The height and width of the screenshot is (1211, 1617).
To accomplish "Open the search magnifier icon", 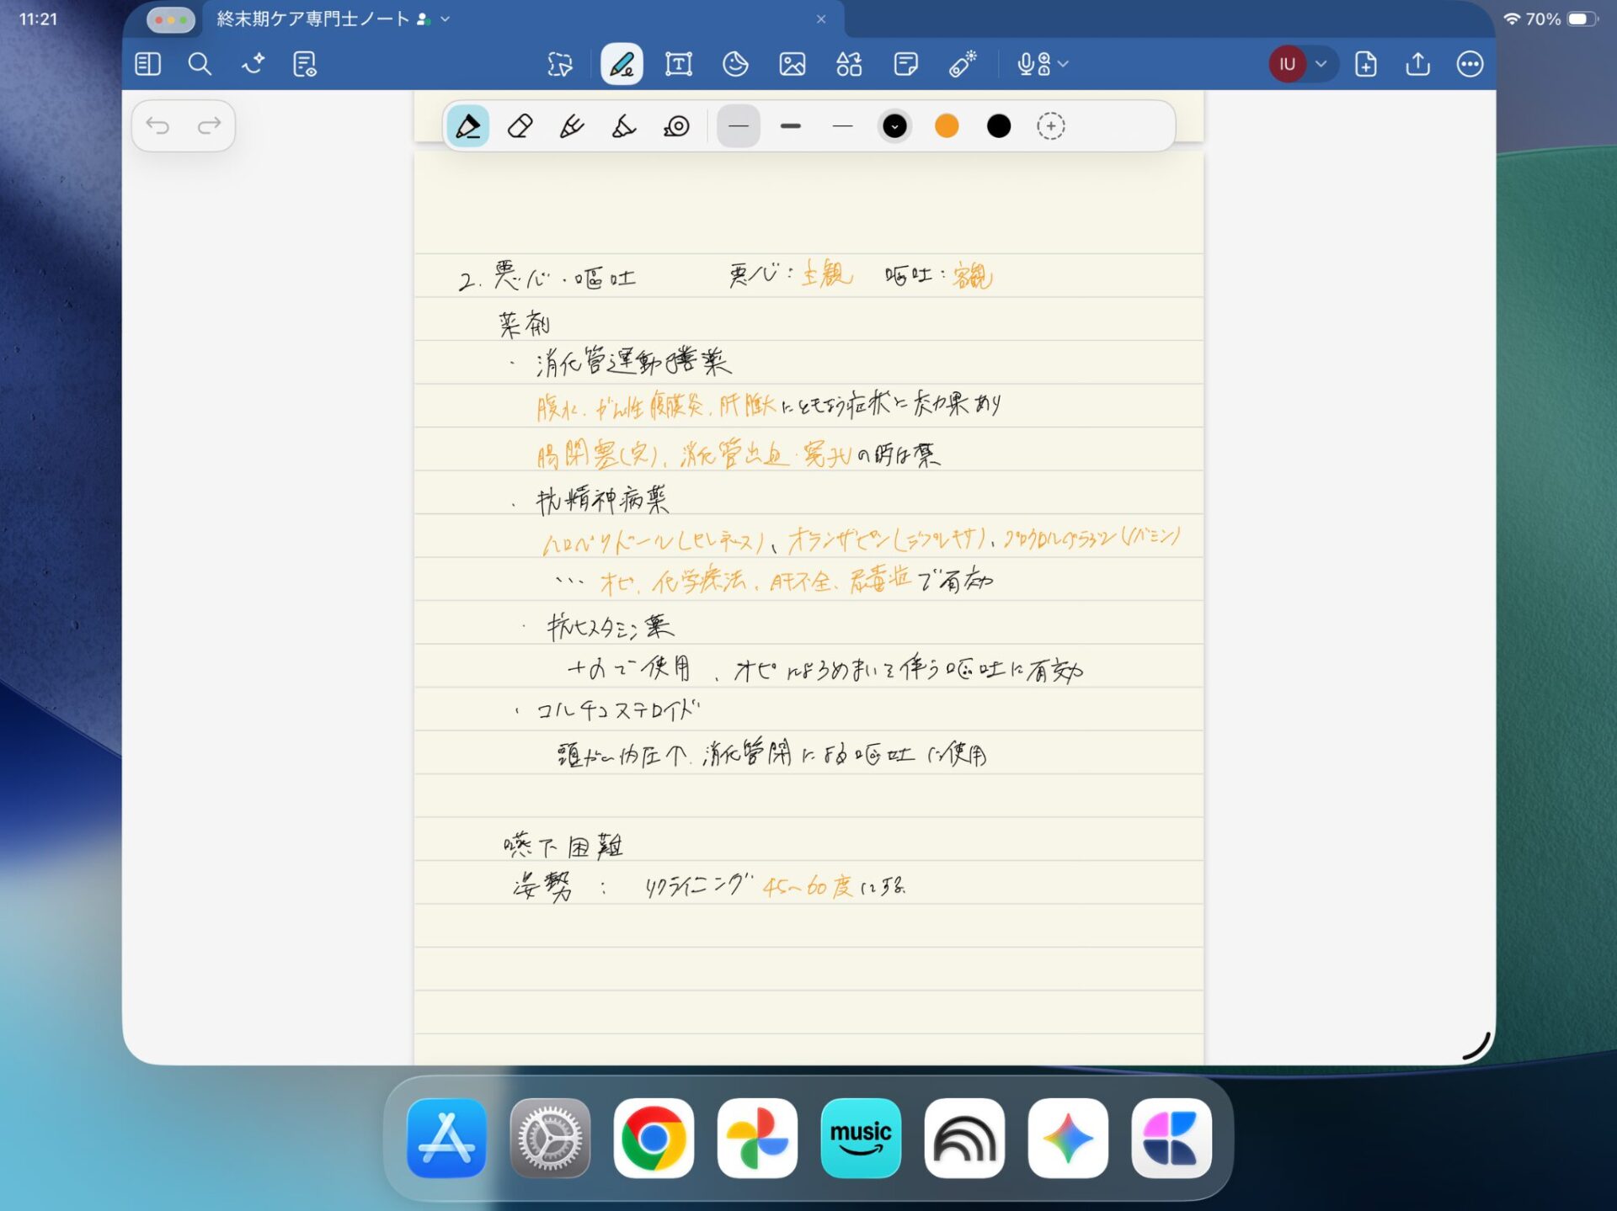I will coord(200,64).
